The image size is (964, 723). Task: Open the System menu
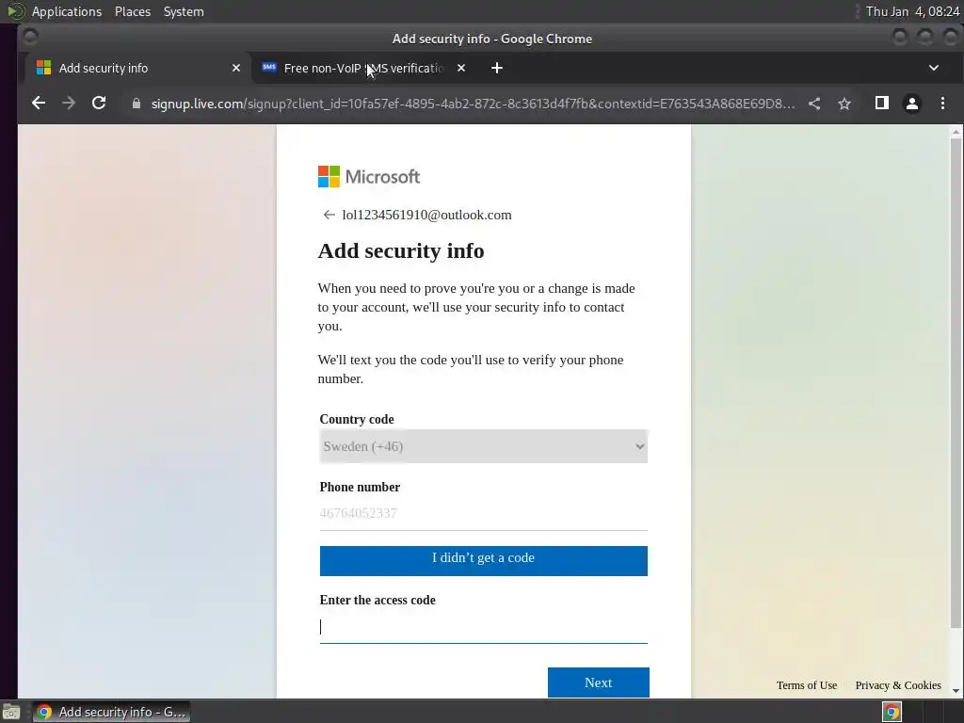pos(184,11)
